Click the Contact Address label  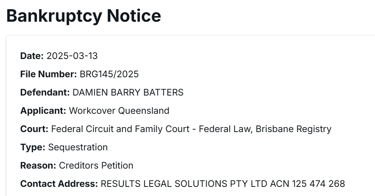point(59,184)
